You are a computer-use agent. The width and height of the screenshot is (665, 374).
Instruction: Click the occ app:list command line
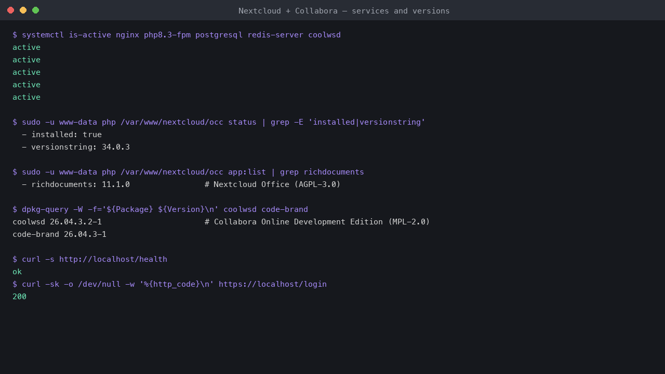[x=188, y=172]
